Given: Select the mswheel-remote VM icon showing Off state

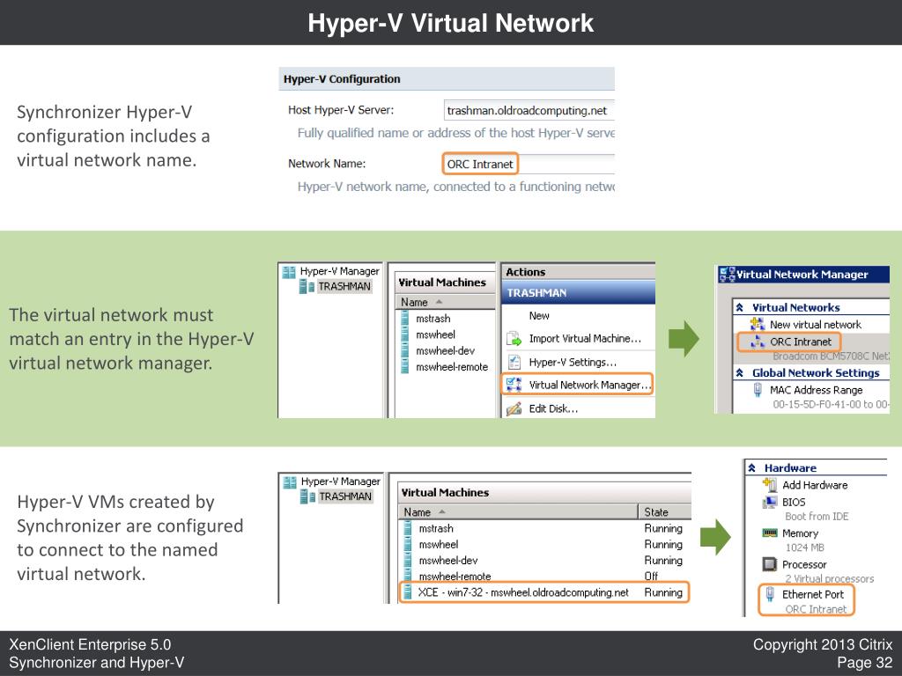Looking at the screenshot, I should tap(408, 576).
